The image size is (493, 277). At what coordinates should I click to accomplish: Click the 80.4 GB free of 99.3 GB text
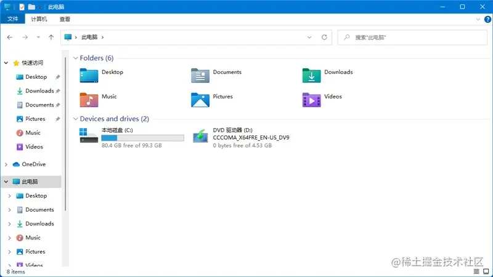[132, 145]
